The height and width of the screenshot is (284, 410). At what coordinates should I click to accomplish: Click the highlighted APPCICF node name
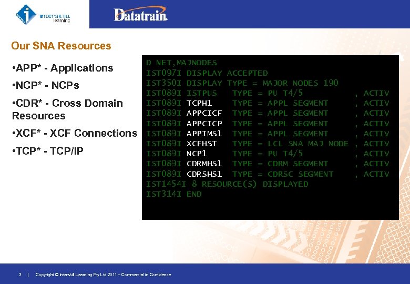coord(204,113)
